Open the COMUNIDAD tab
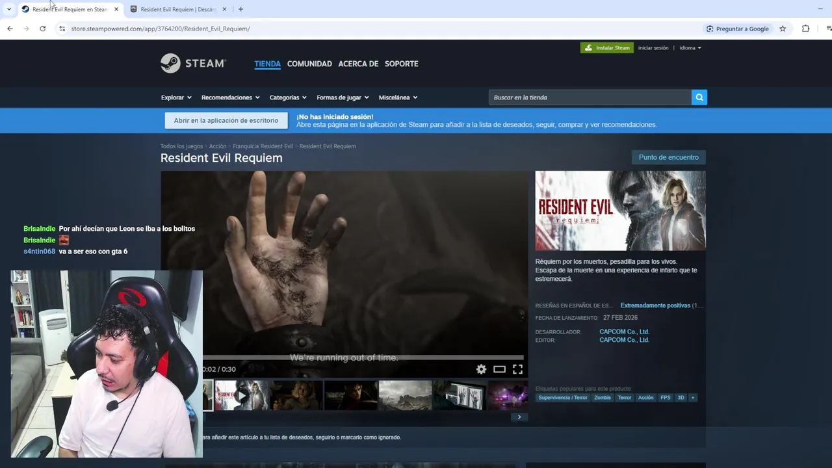 pyautogui.click(x=309, y=64)
